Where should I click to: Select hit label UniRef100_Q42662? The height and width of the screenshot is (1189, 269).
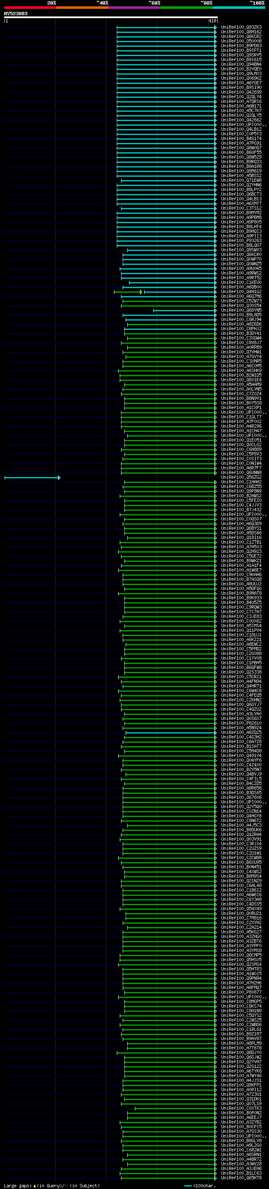click(x=241, y=120)
